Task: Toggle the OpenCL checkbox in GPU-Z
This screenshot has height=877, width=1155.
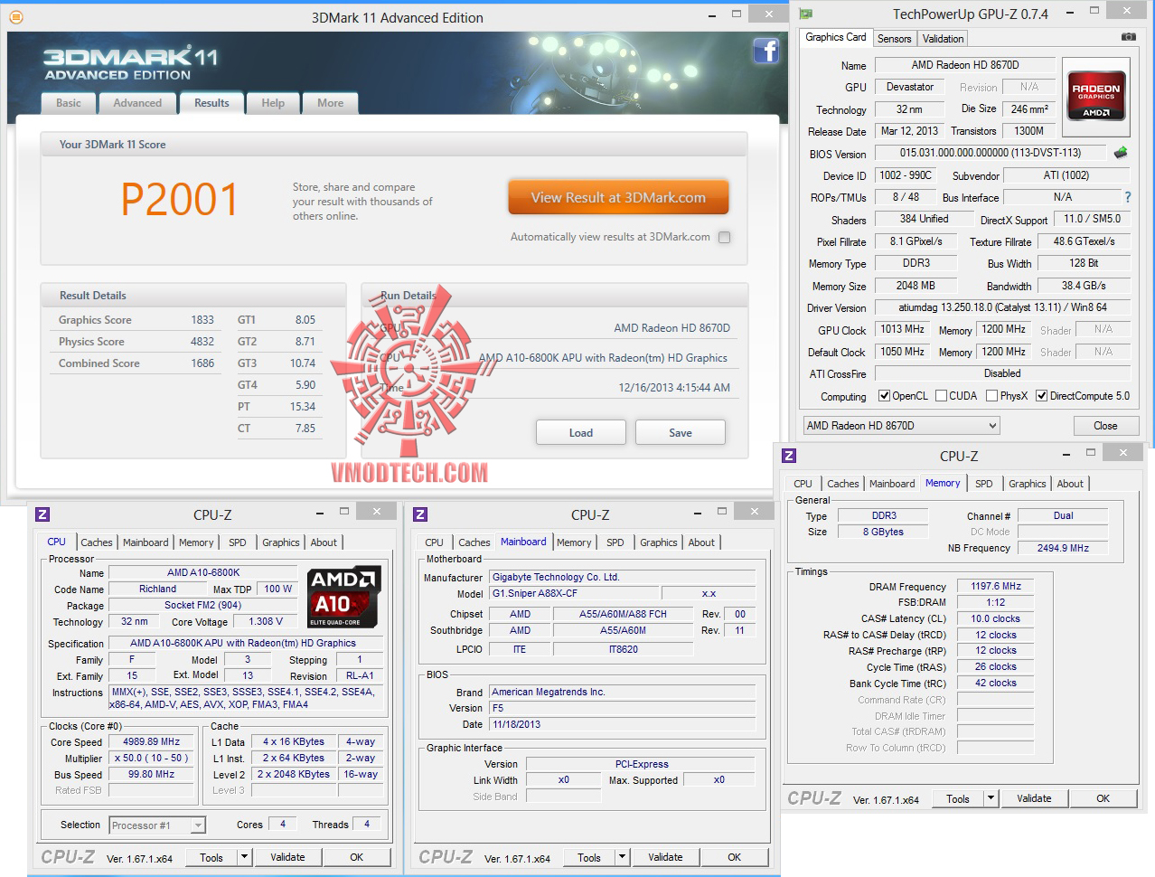Action: (x=885, y=396)
